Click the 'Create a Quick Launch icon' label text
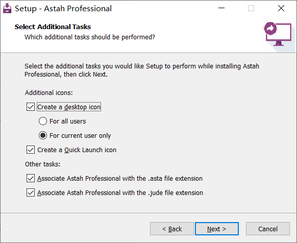 [77, 150]
